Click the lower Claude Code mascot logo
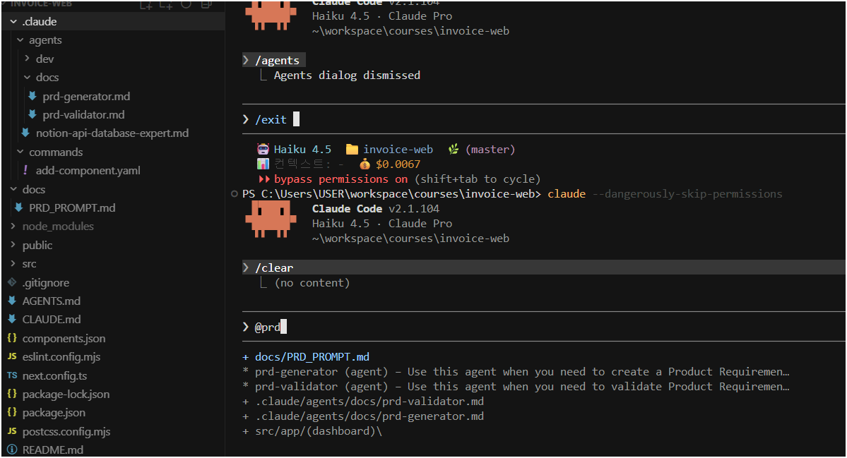This screenshot has height=458, width=847. 271,219
